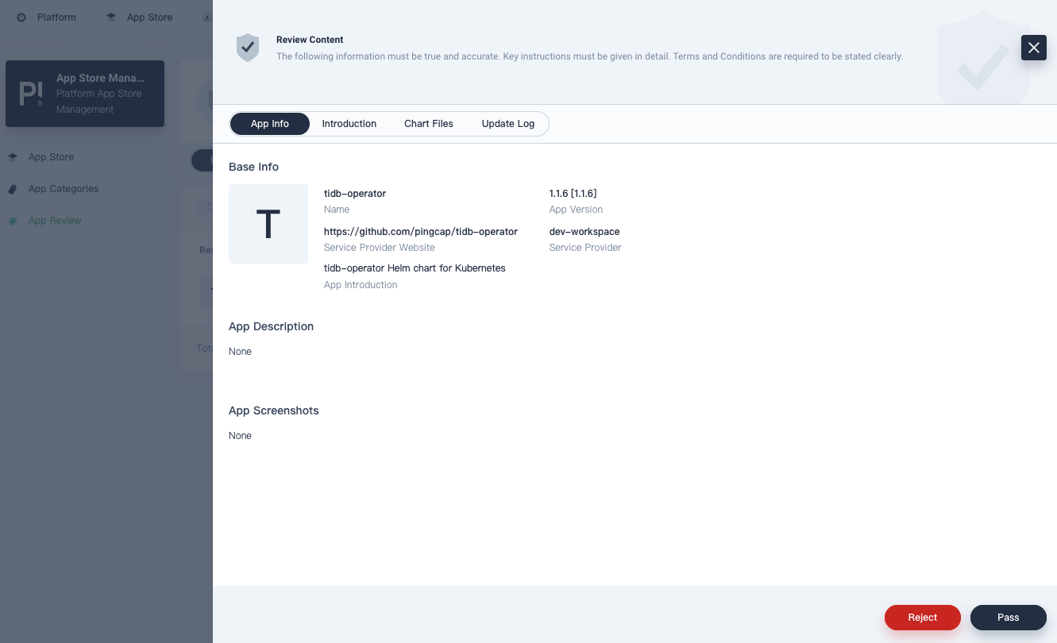This screenshot has height=643, width=1057.
Task: Open App Categories text in the sidebar
Action: pyautogui.click(x=64, y=189)
